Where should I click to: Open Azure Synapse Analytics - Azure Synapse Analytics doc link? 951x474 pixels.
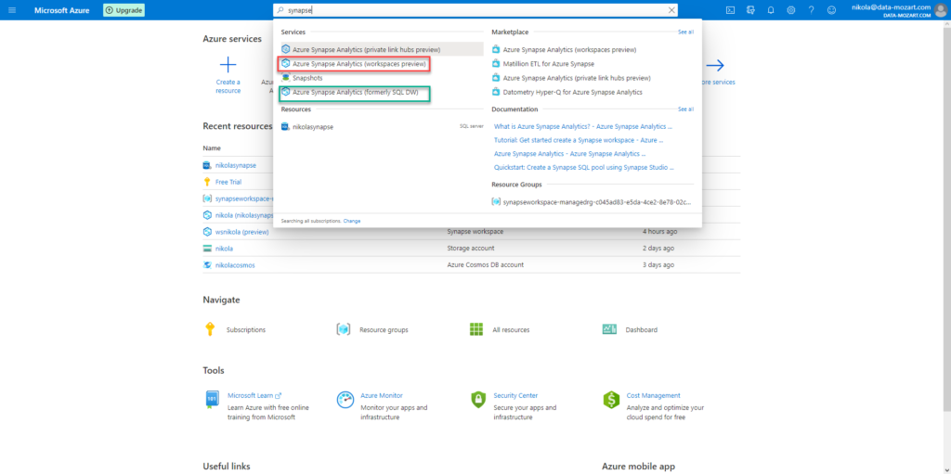point(569,153)
